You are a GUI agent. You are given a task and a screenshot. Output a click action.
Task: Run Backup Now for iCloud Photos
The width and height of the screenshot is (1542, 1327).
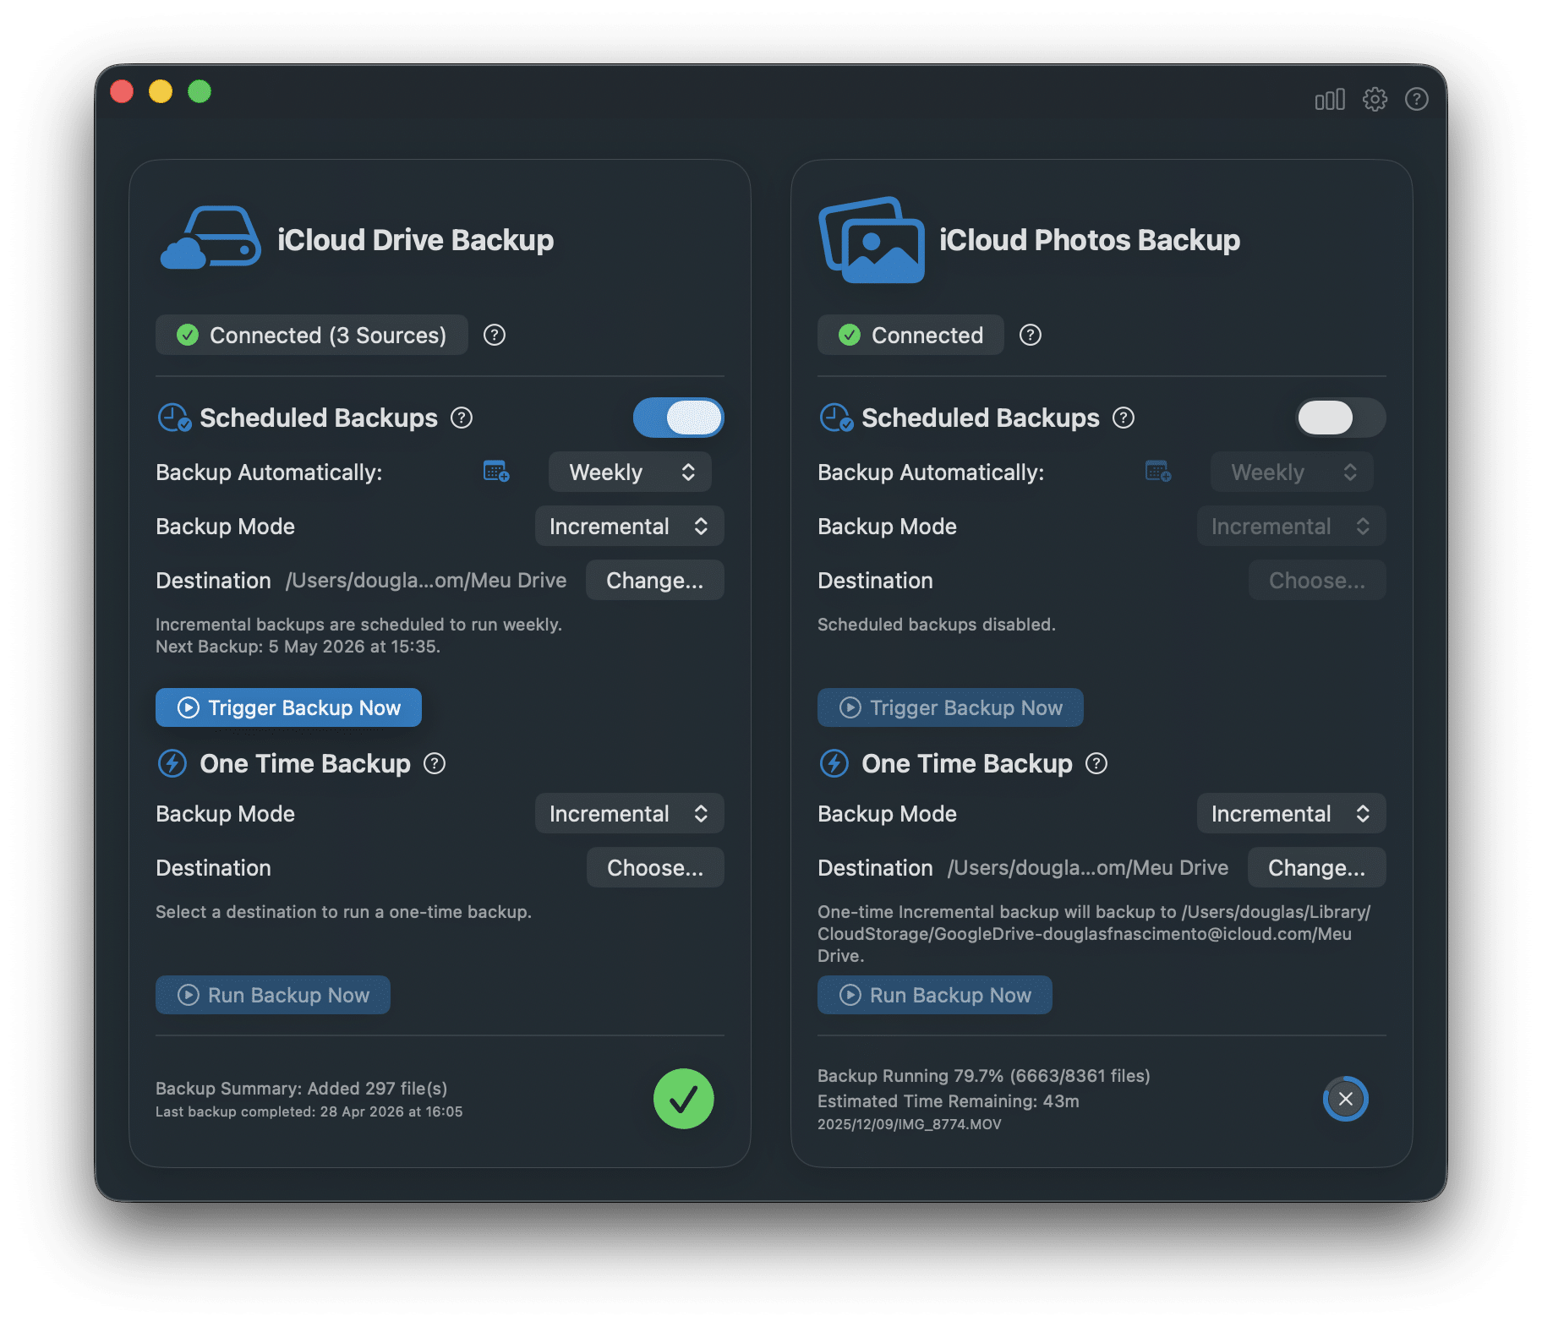pos(935,995)
